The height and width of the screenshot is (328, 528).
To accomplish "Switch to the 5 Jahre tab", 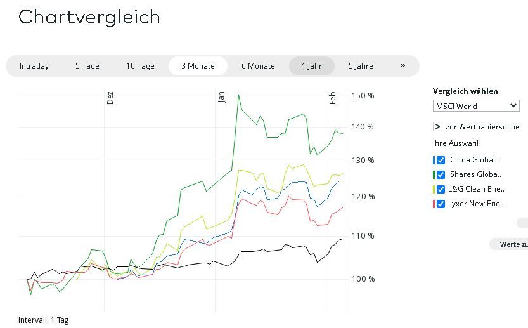I will [x=361, y=66].
